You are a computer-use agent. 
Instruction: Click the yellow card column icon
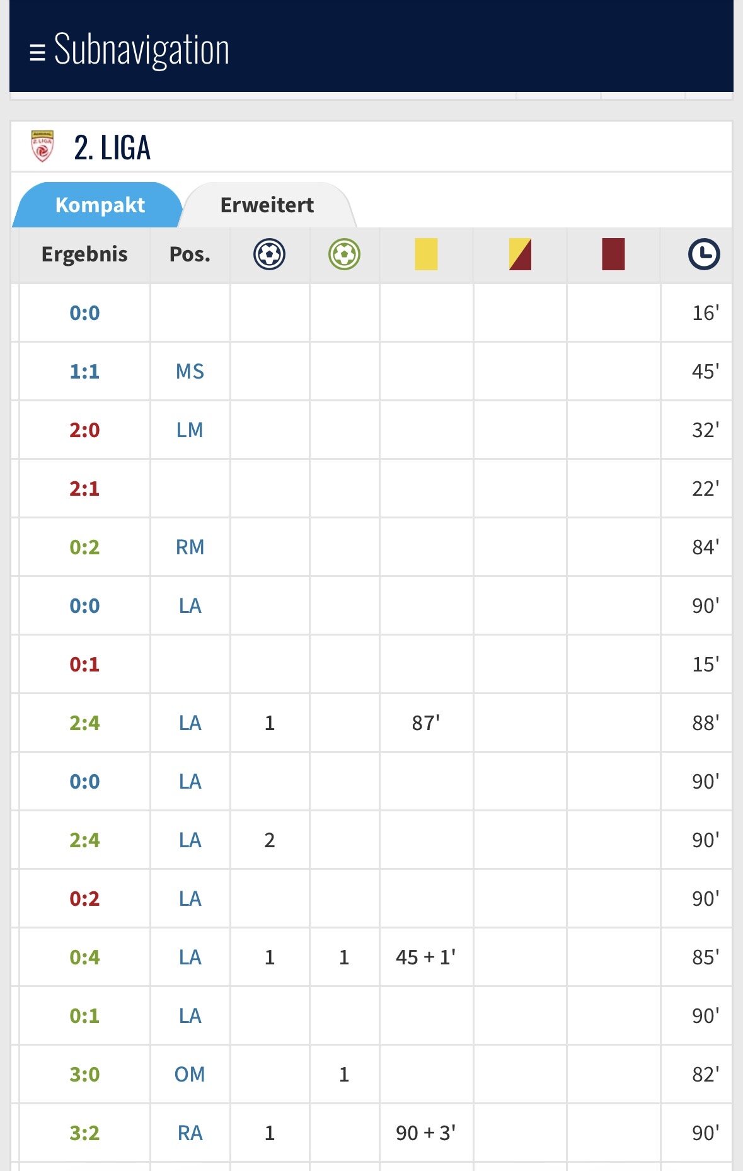426,254
